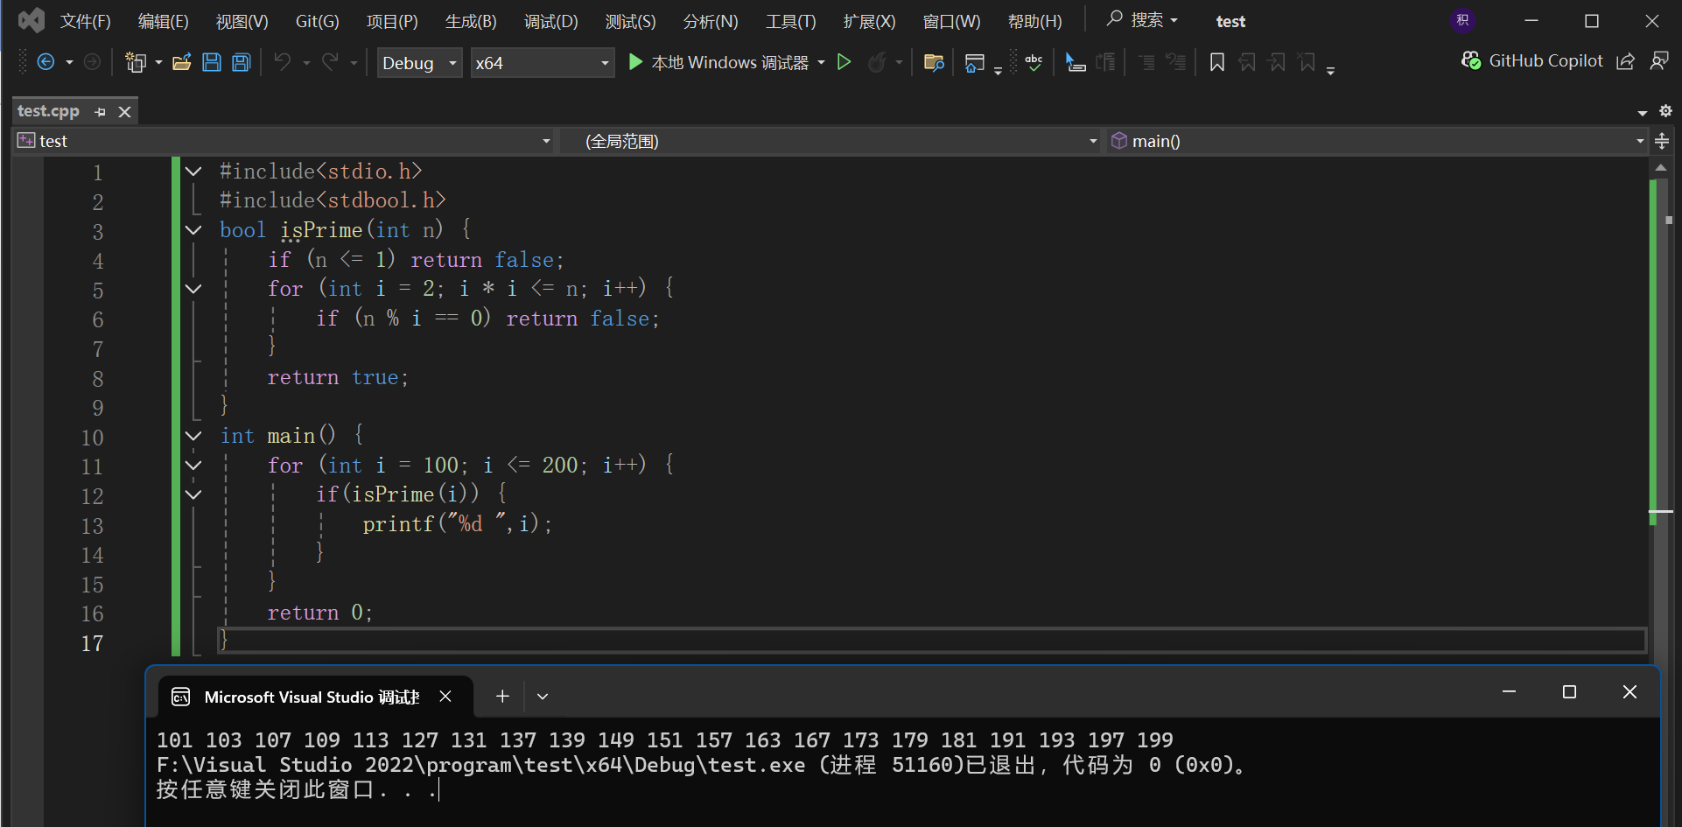The height and width of the screenshot is (827, 1682).
Task: Click the abc spell checker icon
Action: point(1034,62)
